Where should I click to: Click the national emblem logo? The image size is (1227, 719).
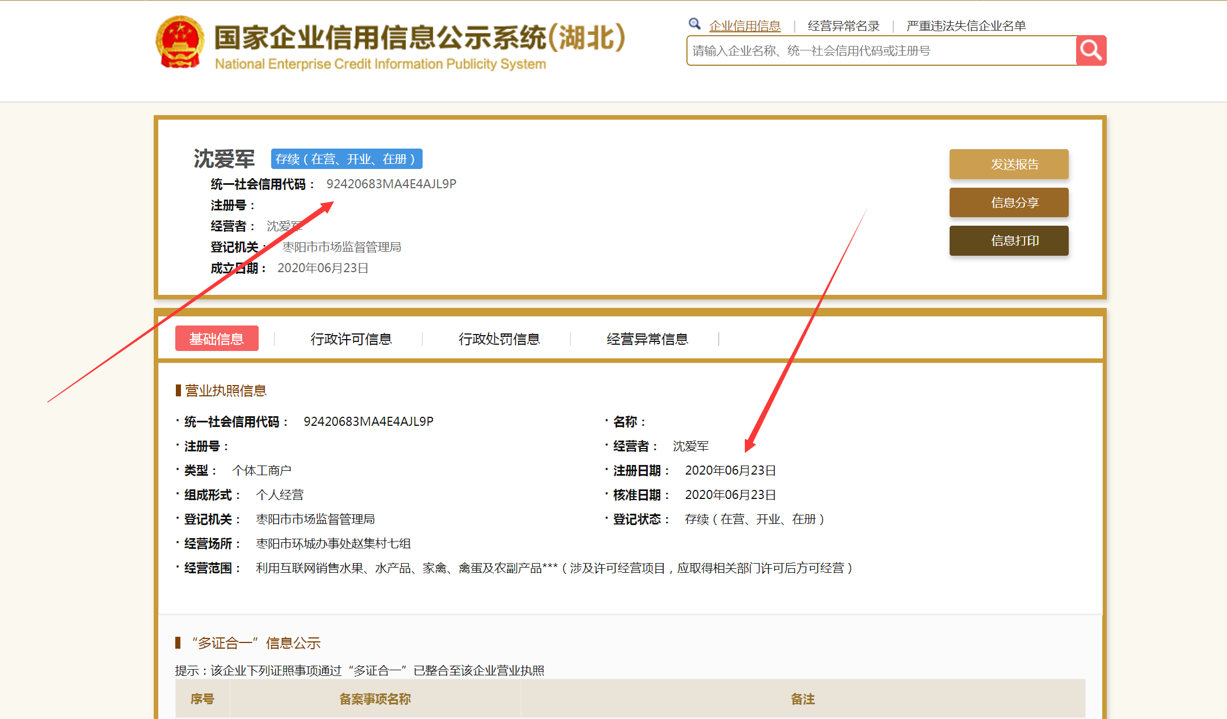tap(179, 43)
